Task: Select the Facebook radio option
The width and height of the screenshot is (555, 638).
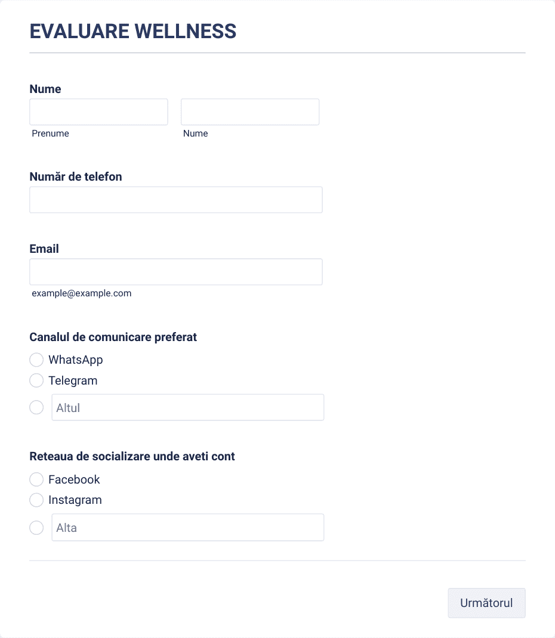Action: 36,479
